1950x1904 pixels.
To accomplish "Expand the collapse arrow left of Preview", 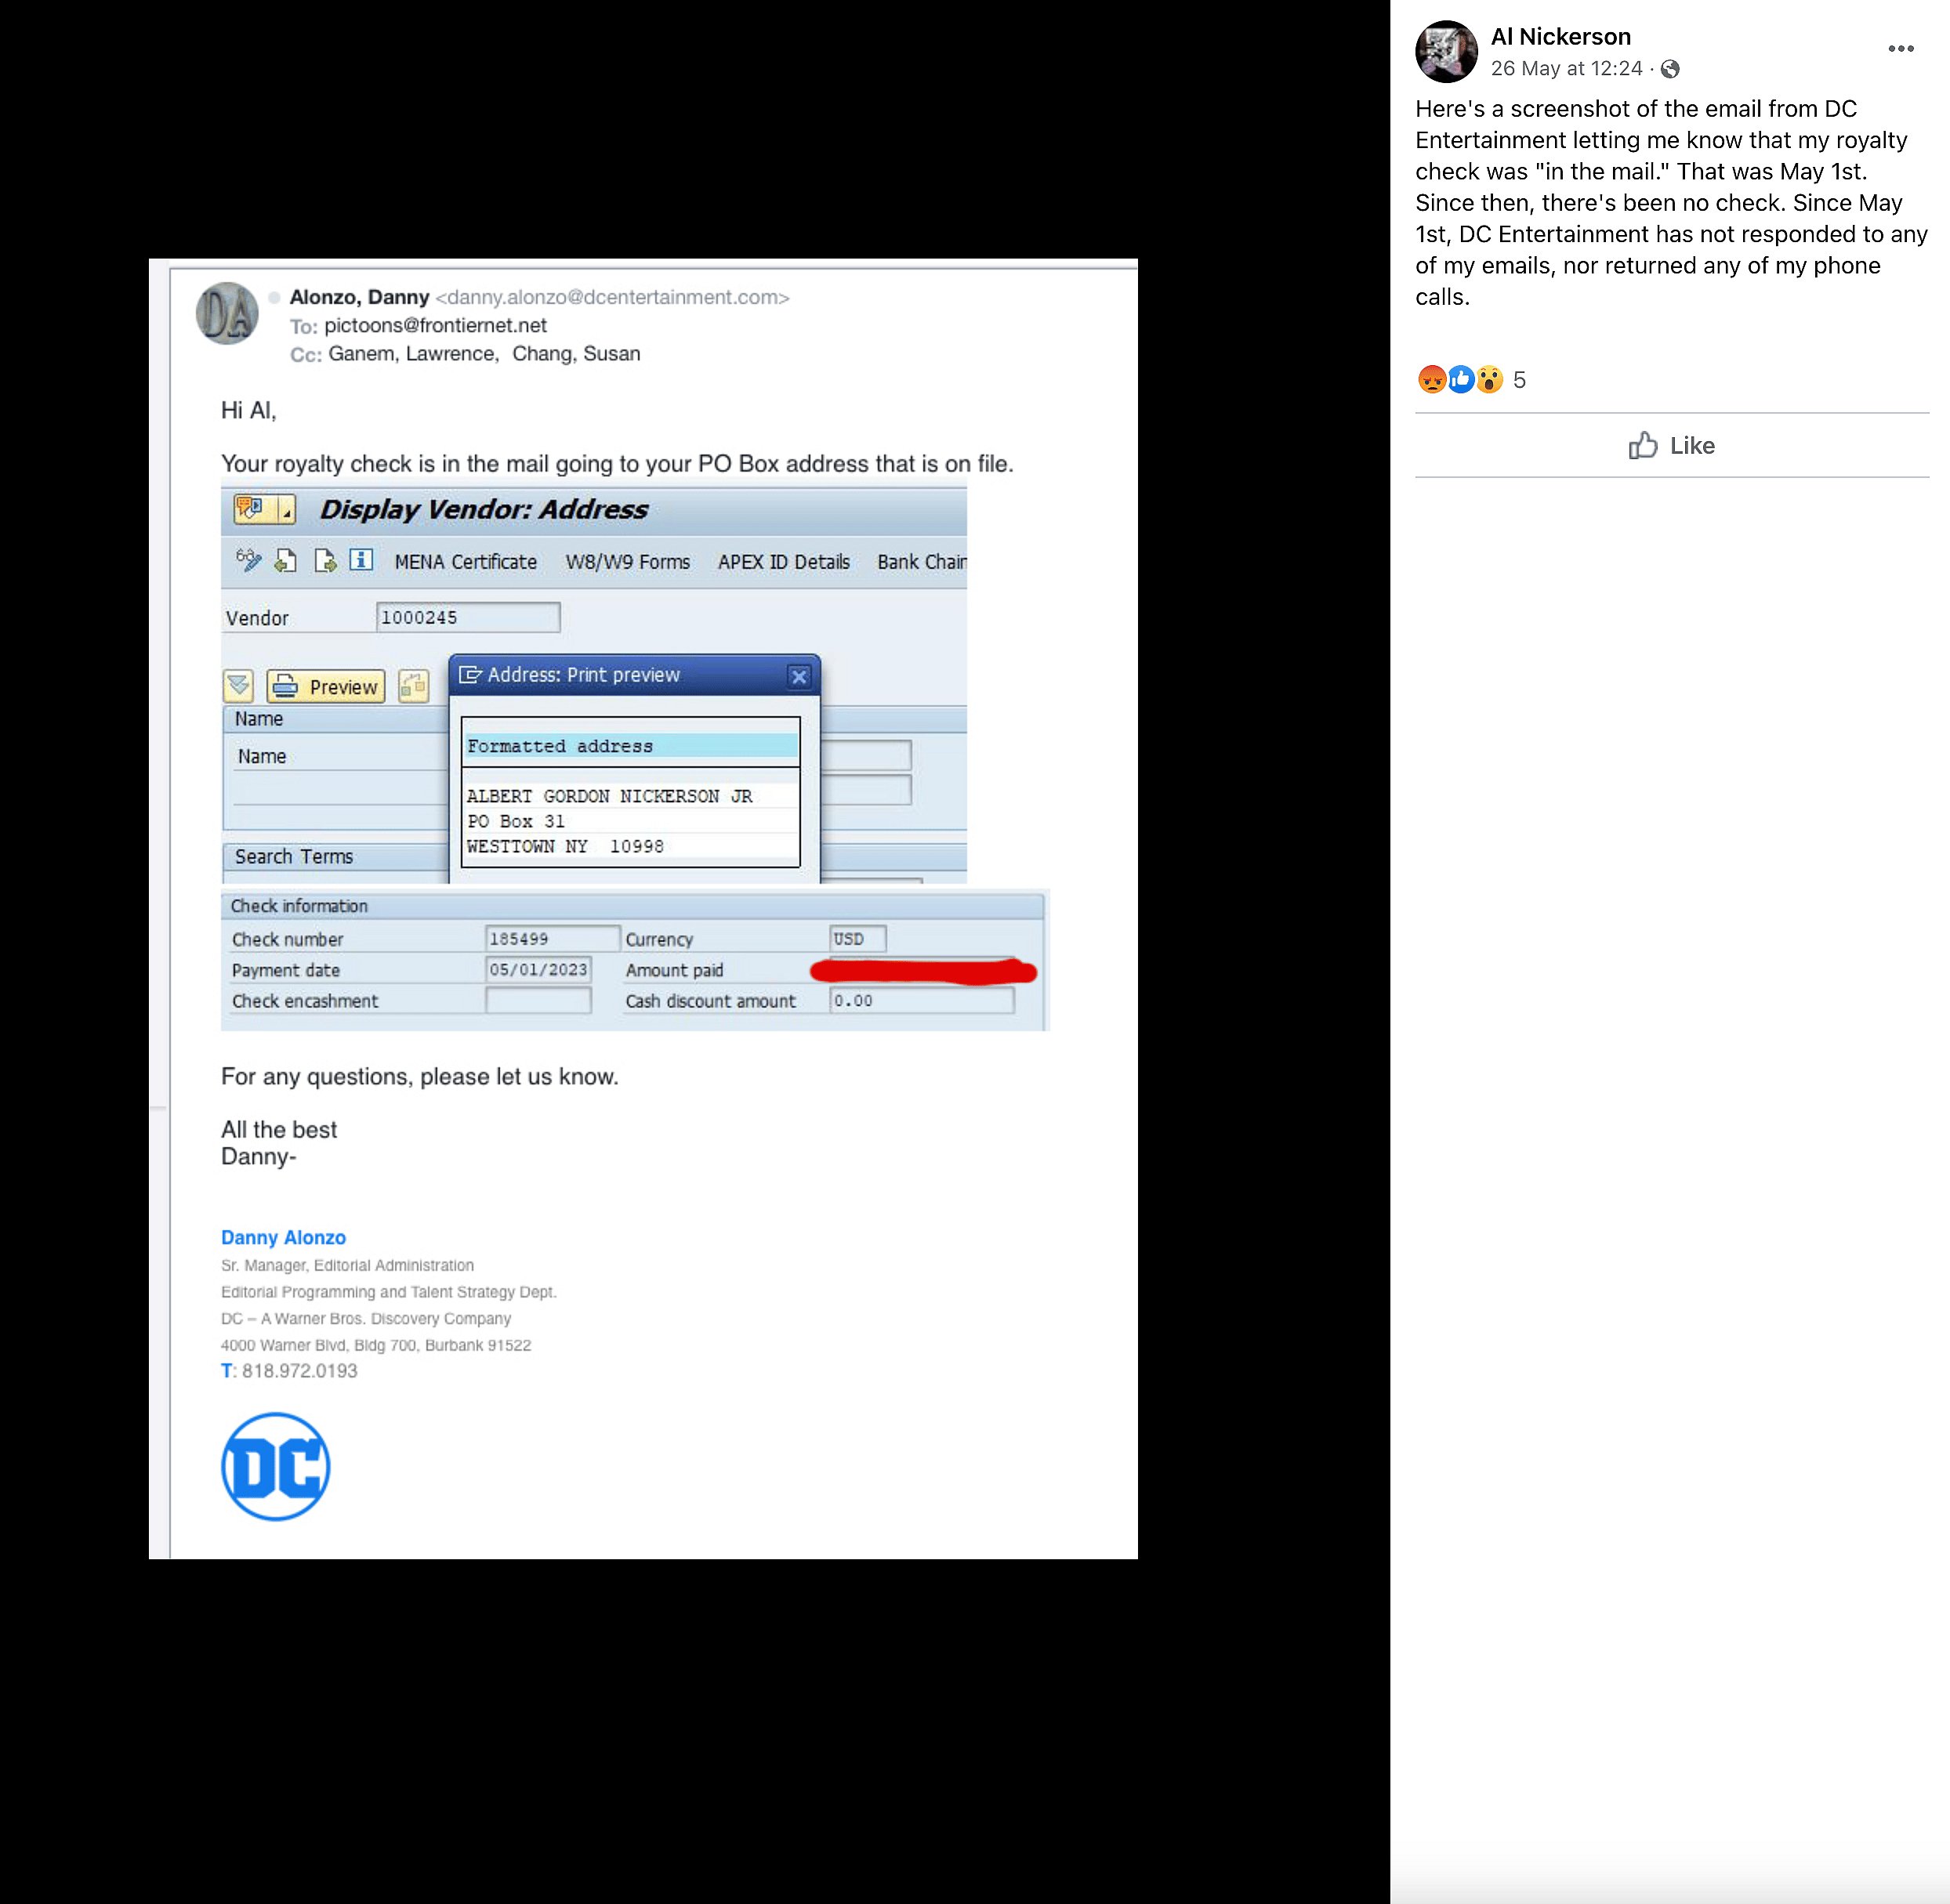I will click(x=238, y=686).
